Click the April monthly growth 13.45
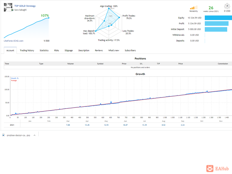Viewport: 232px width, 174px height. 87,125
